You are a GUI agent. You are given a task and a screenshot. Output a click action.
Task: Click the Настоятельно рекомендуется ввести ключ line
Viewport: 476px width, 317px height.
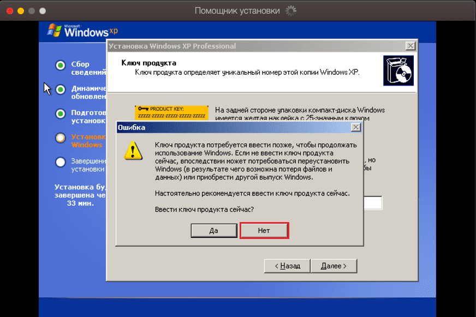click(x=252, y=193)
